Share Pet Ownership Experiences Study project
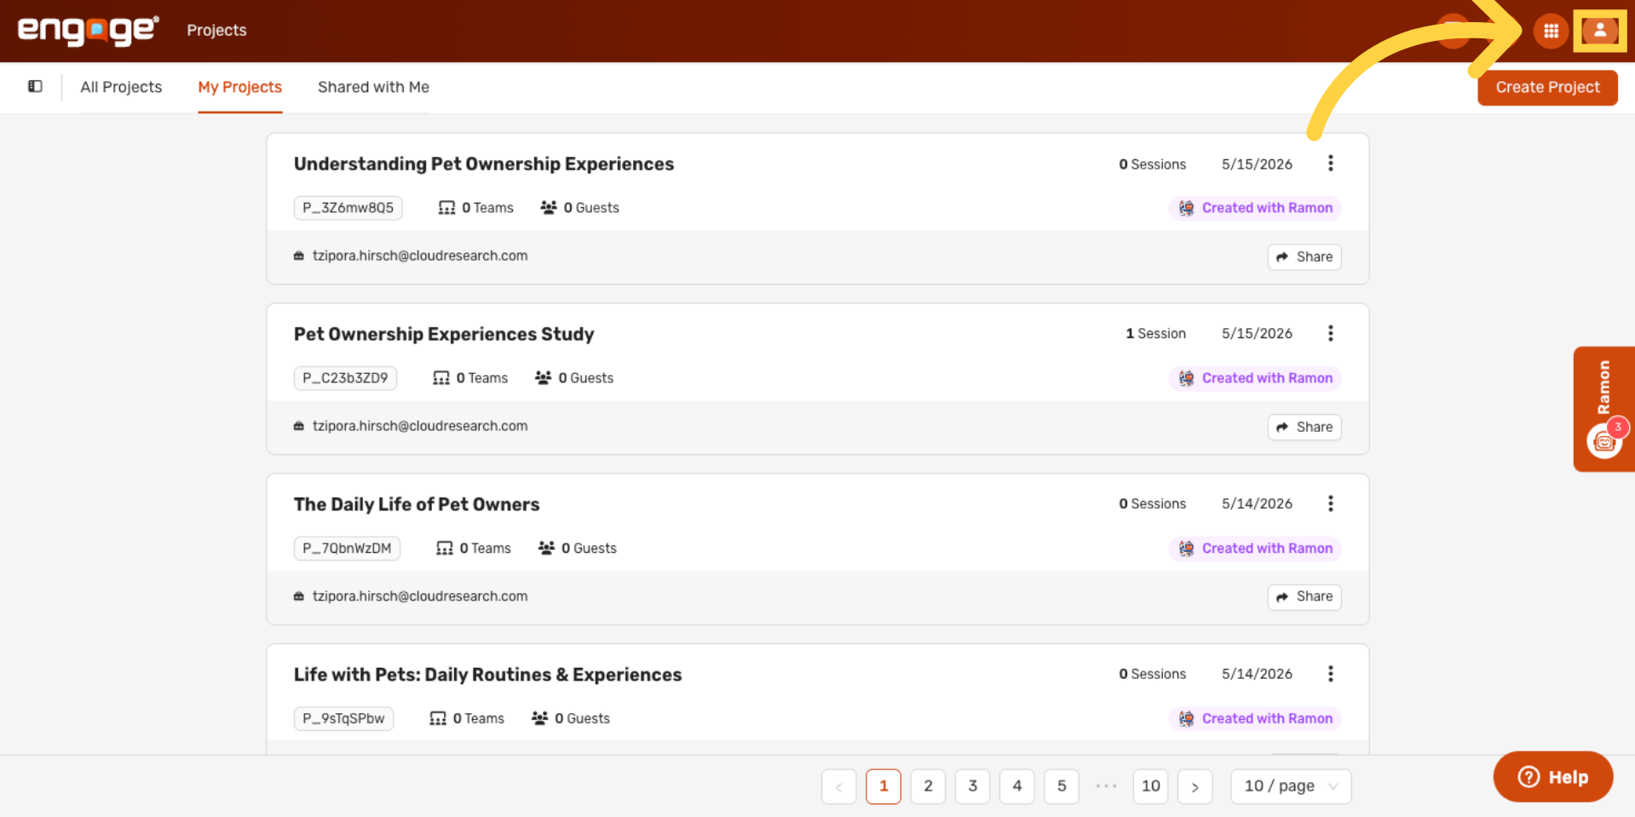Screen dimensions: 1635x817 click(x=1304, y=427)
